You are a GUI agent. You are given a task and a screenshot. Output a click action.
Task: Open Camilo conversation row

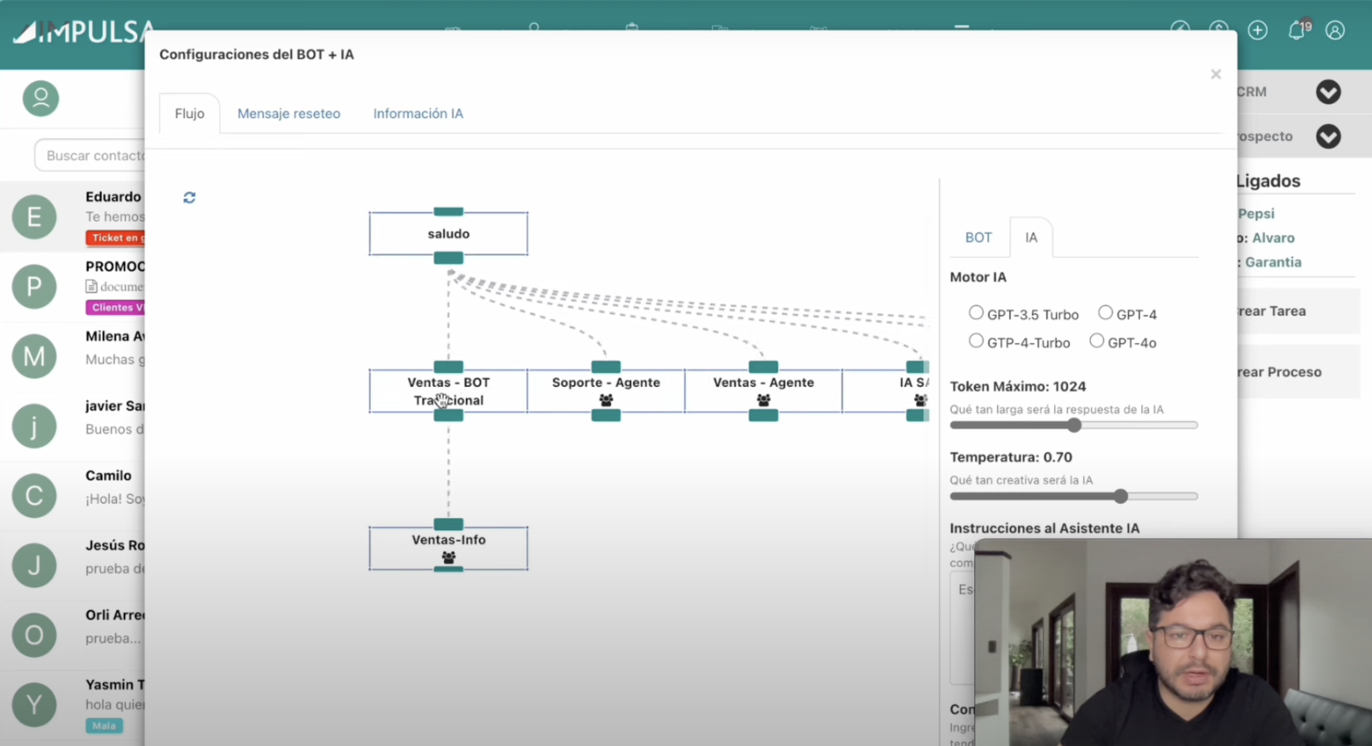[73, 496]
